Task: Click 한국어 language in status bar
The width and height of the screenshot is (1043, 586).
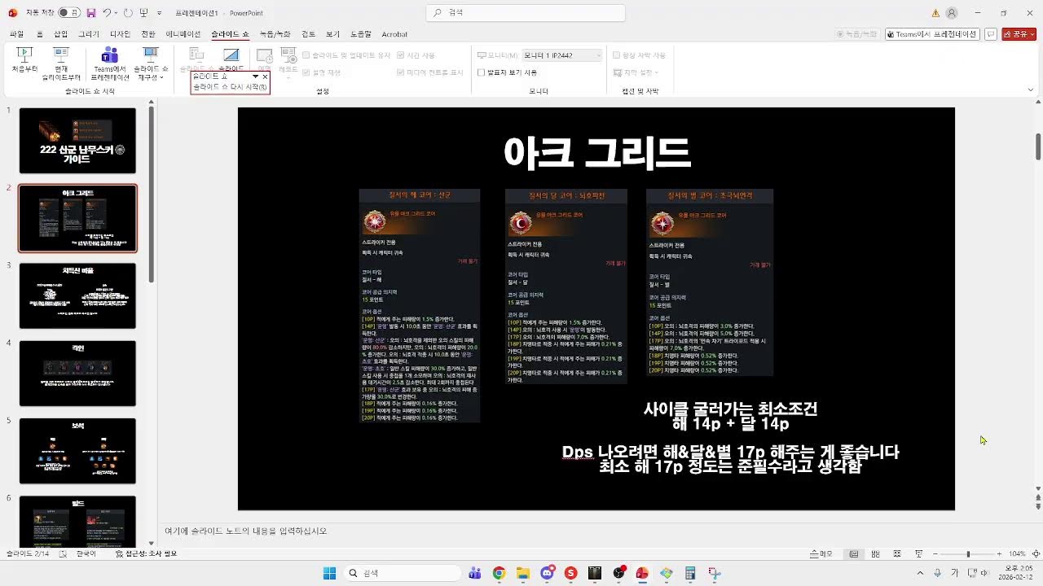Action: [x=86, y=553]
